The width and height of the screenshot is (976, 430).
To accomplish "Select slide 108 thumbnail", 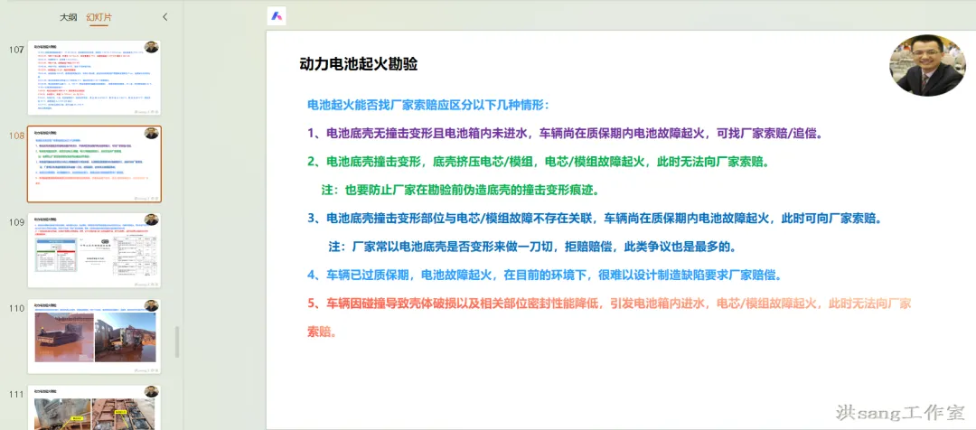I will 94,164.
